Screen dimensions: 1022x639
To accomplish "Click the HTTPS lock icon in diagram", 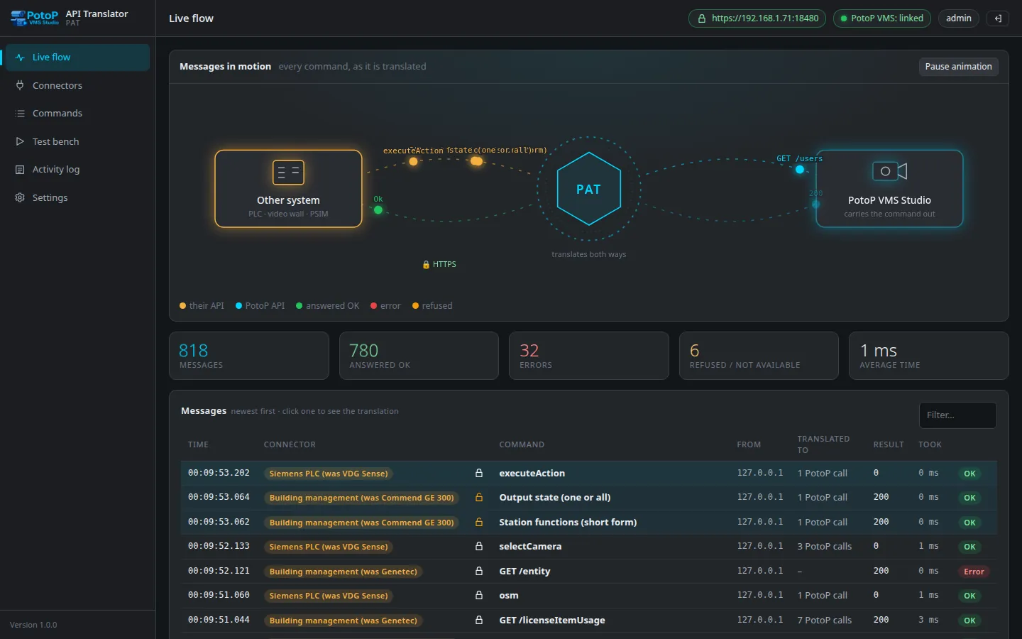I will pos(426,265).
